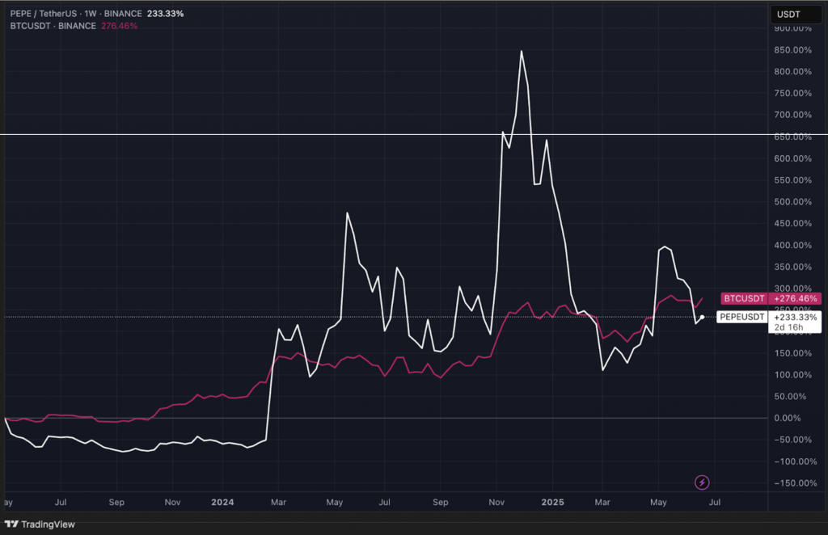Click the Mar label right of 2025
The height and width of the screenshot is (535, 828).
[602, 502]
